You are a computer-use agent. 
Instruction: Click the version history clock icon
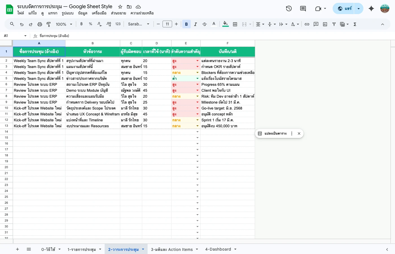(x=289, y=8)
